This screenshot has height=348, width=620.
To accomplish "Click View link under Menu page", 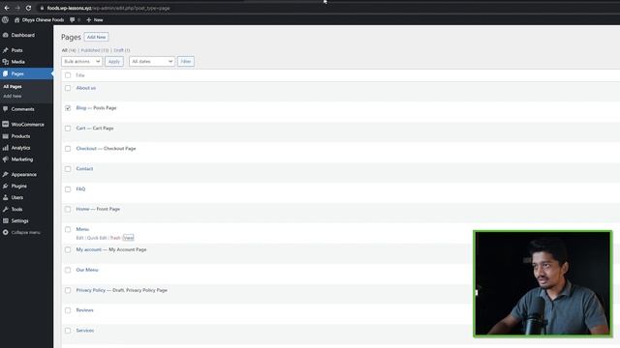I will (x=129, y=238).
